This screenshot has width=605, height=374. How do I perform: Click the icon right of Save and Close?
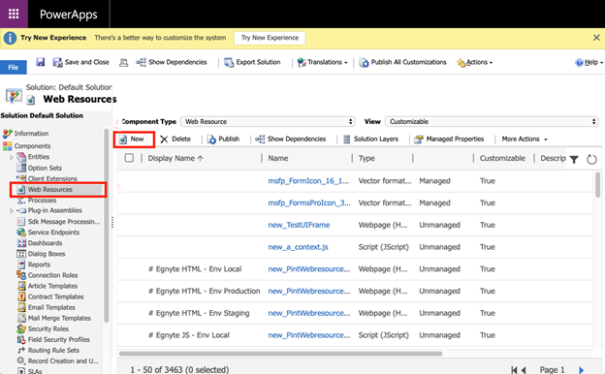click(x=123, y=62)
